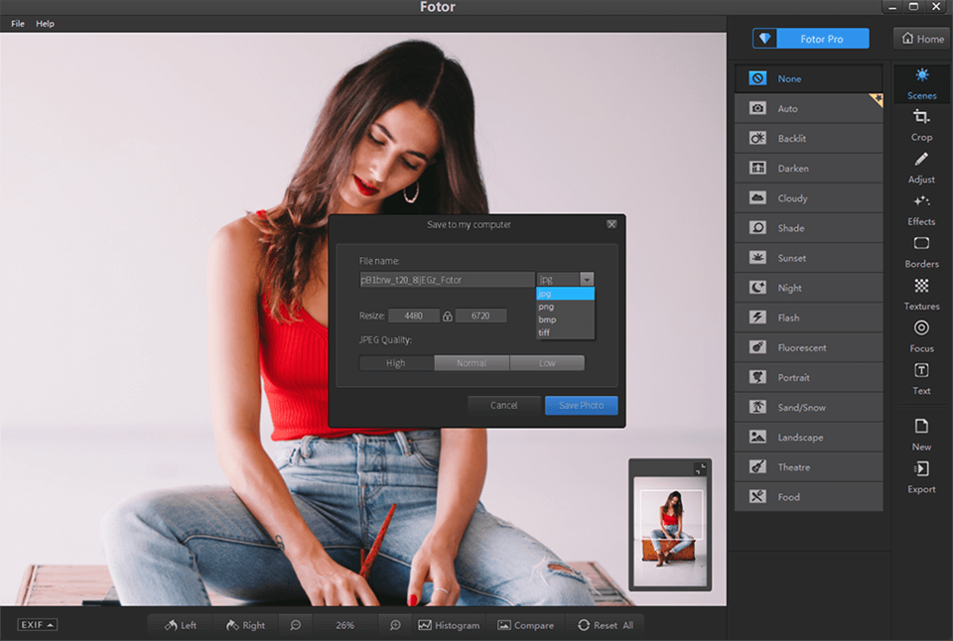Open the File menu

tap(17, 23)
